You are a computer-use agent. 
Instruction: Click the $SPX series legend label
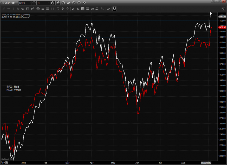[x=16, y=15]
